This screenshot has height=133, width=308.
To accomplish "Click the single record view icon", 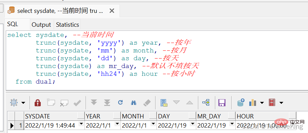I will click(164, 103).
